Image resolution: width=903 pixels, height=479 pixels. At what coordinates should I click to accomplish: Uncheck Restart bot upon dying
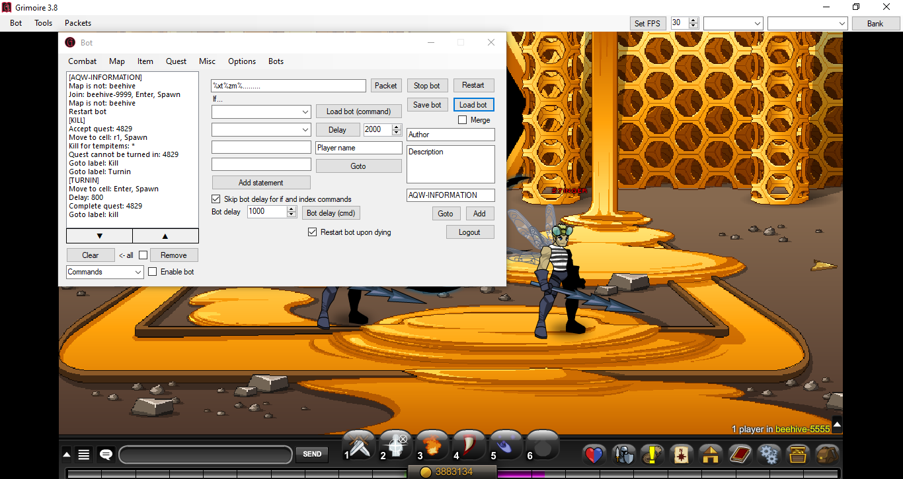pyautogui.click(x=313, y=232)
